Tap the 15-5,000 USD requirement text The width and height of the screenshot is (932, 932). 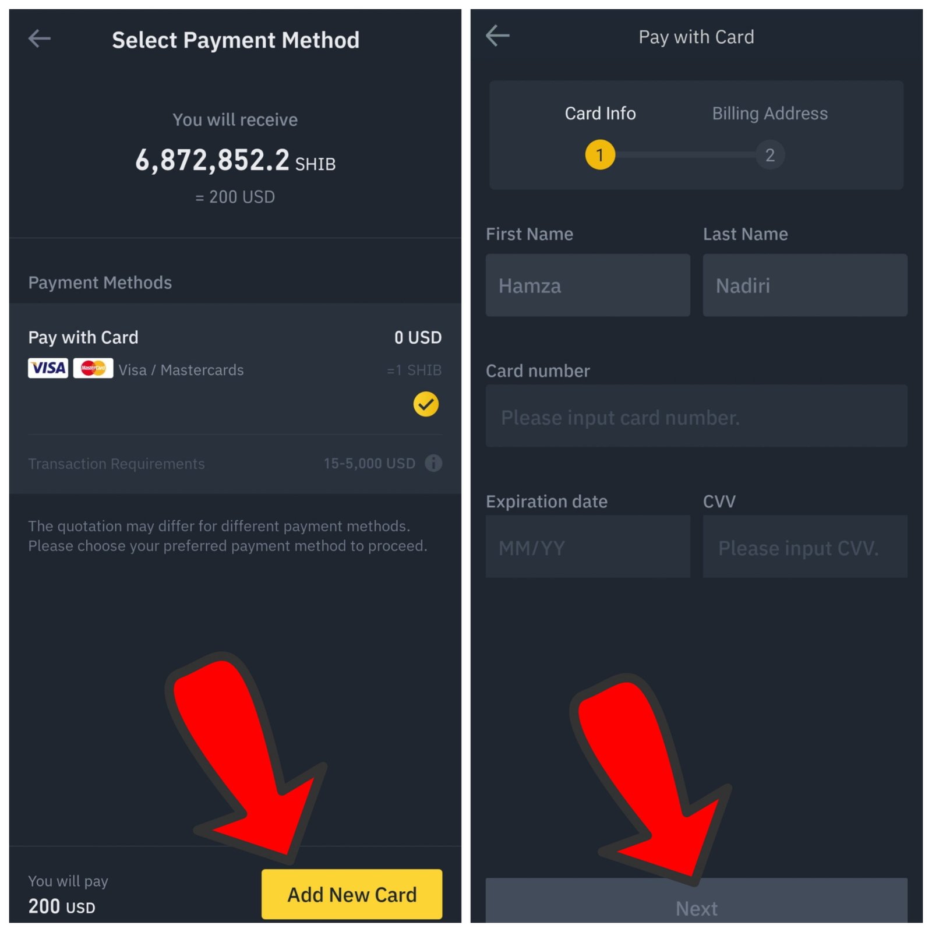point(369,464)
